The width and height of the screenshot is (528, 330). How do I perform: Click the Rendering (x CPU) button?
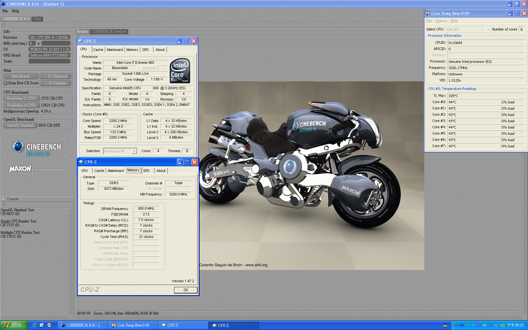[21, 105]
